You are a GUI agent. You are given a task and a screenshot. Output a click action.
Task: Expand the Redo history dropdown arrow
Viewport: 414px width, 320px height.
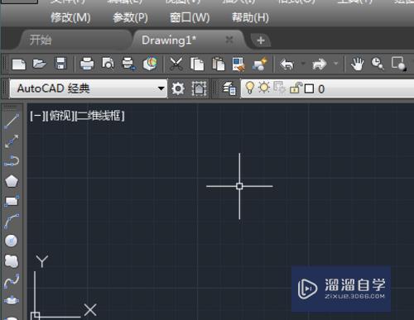[x=336, y=64]
